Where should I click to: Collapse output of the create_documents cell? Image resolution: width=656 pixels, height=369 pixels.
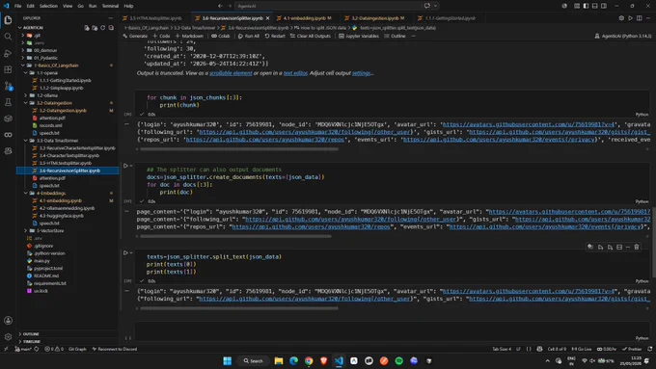[x=126, y=211]
